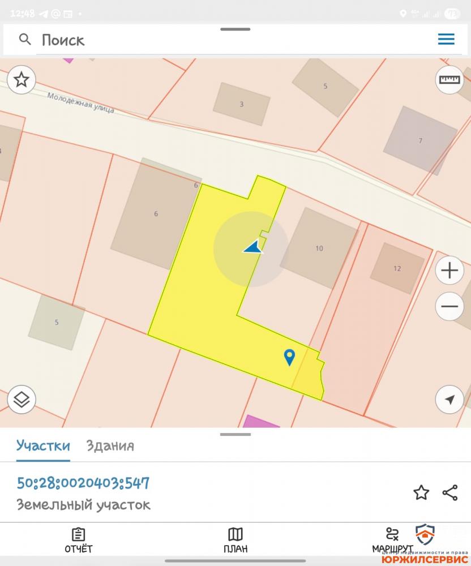Image resolution: width=471 pixels, height=566 pixels.
Task: Zoom out with the minus button
Action: click(x=449, y=306)
